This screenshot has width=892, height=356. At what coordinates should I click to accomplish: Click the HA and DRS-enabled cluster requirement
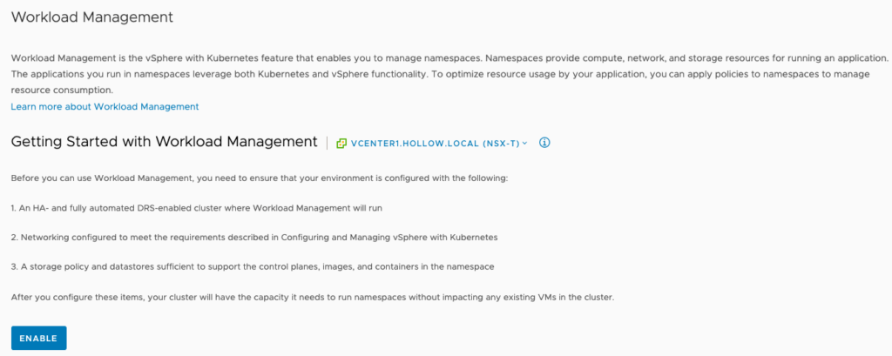[x=197, y=208]
